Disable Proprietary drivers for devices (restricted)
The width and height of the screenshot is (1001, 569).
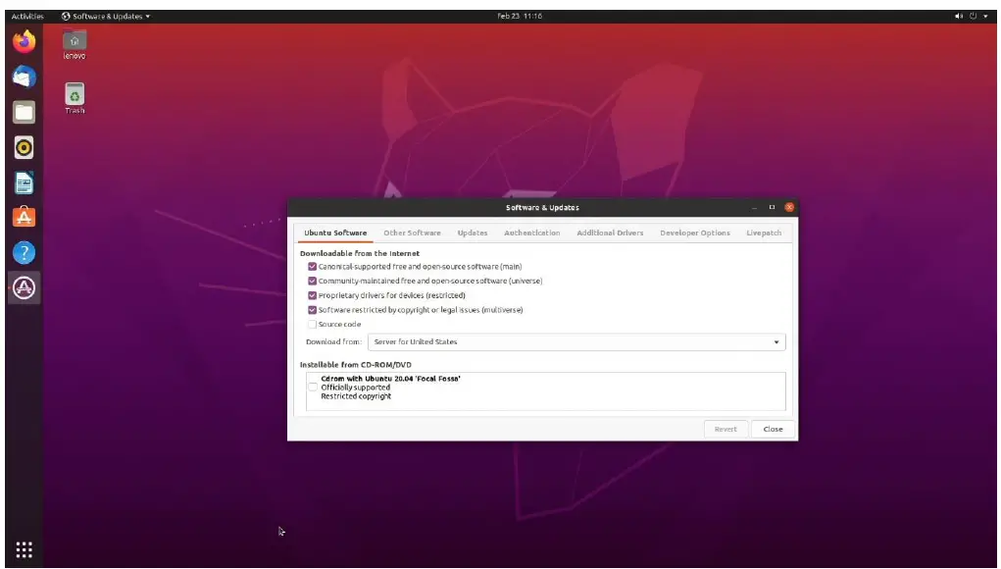click(314, 294)
